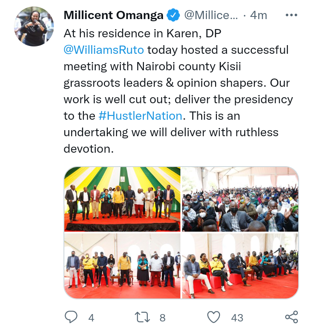This screenshot has width=313, height=331.
Task: Click the blue verified badge
Action: pyautogui.click(x=173, y=15)
